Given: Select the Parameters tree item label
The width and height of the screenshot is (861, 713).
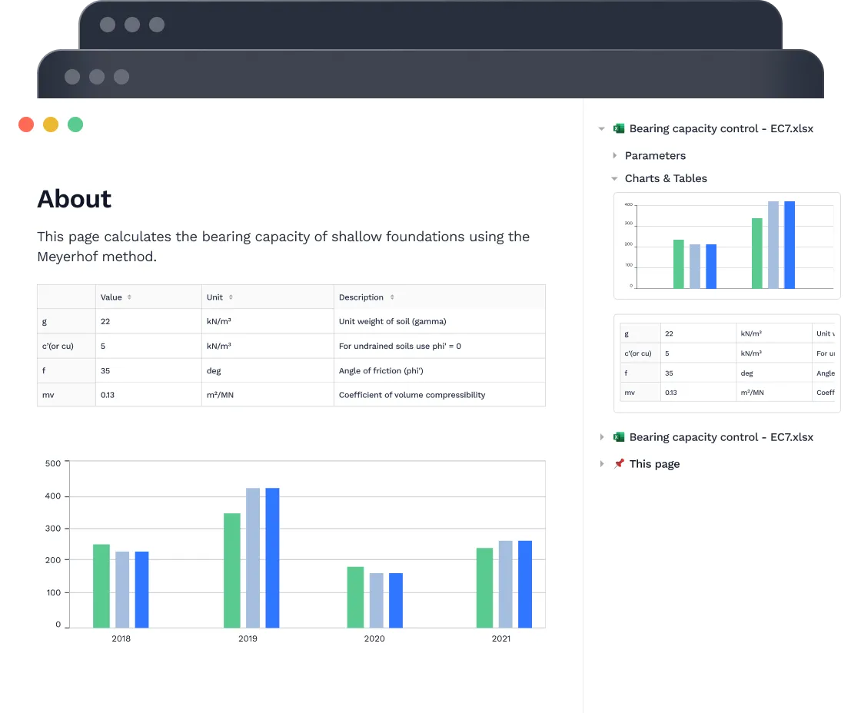Looking at the screenshot, I should [x=655, y=155].
